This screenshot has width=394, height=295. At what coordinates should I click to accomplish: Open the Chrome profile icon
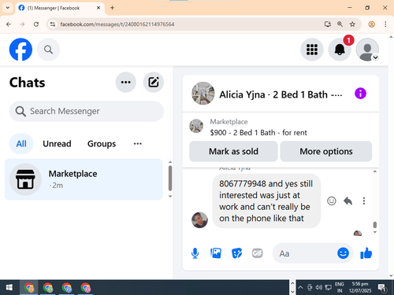pos(372,24)
